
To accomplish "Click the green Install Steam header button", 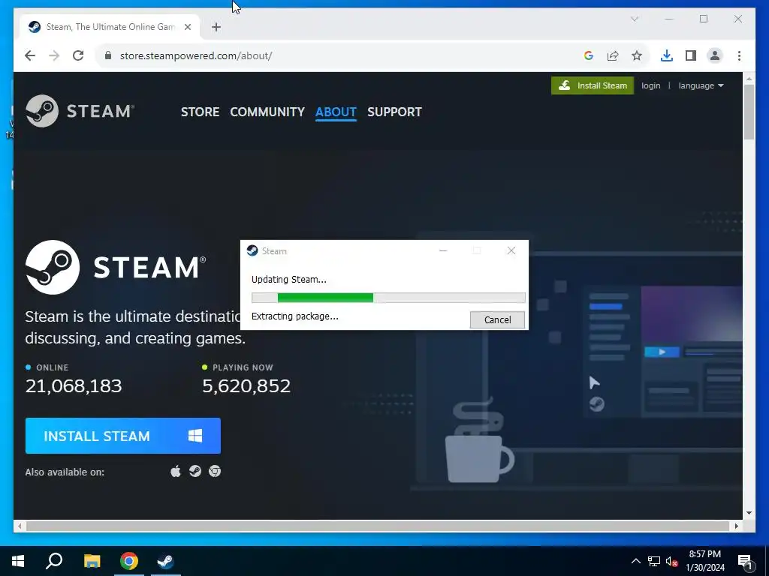I will [593, 85].
